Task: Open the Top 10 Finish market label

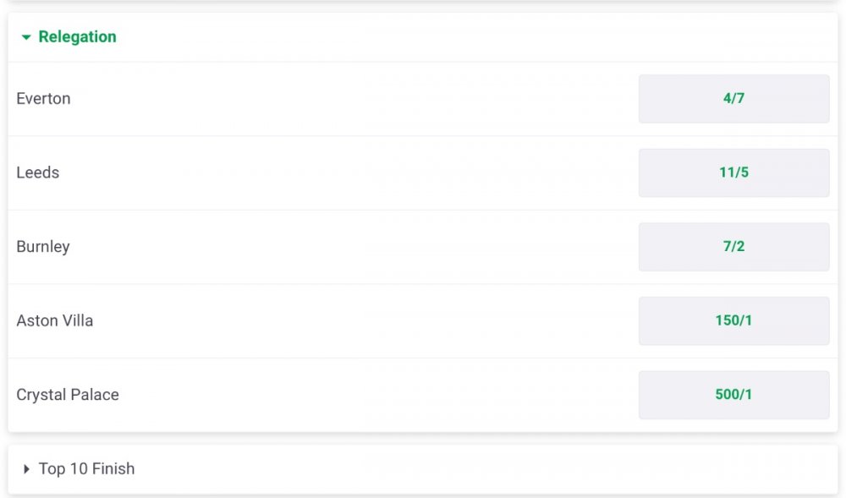Action: (x=86, y=469)
